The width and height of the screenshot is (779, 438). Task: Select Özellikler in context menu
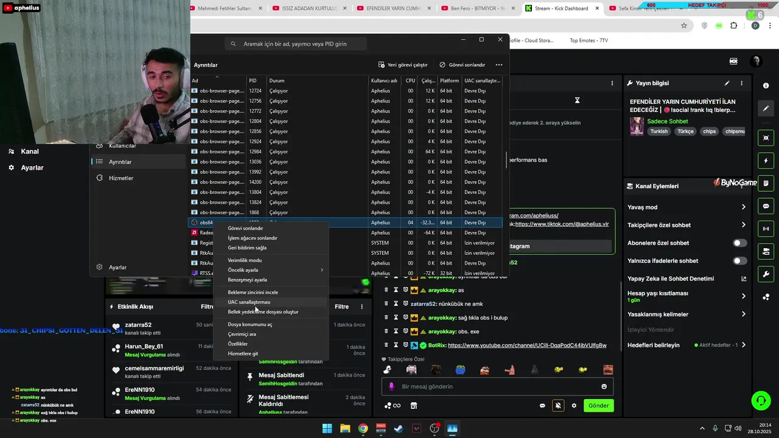(271, 344)
